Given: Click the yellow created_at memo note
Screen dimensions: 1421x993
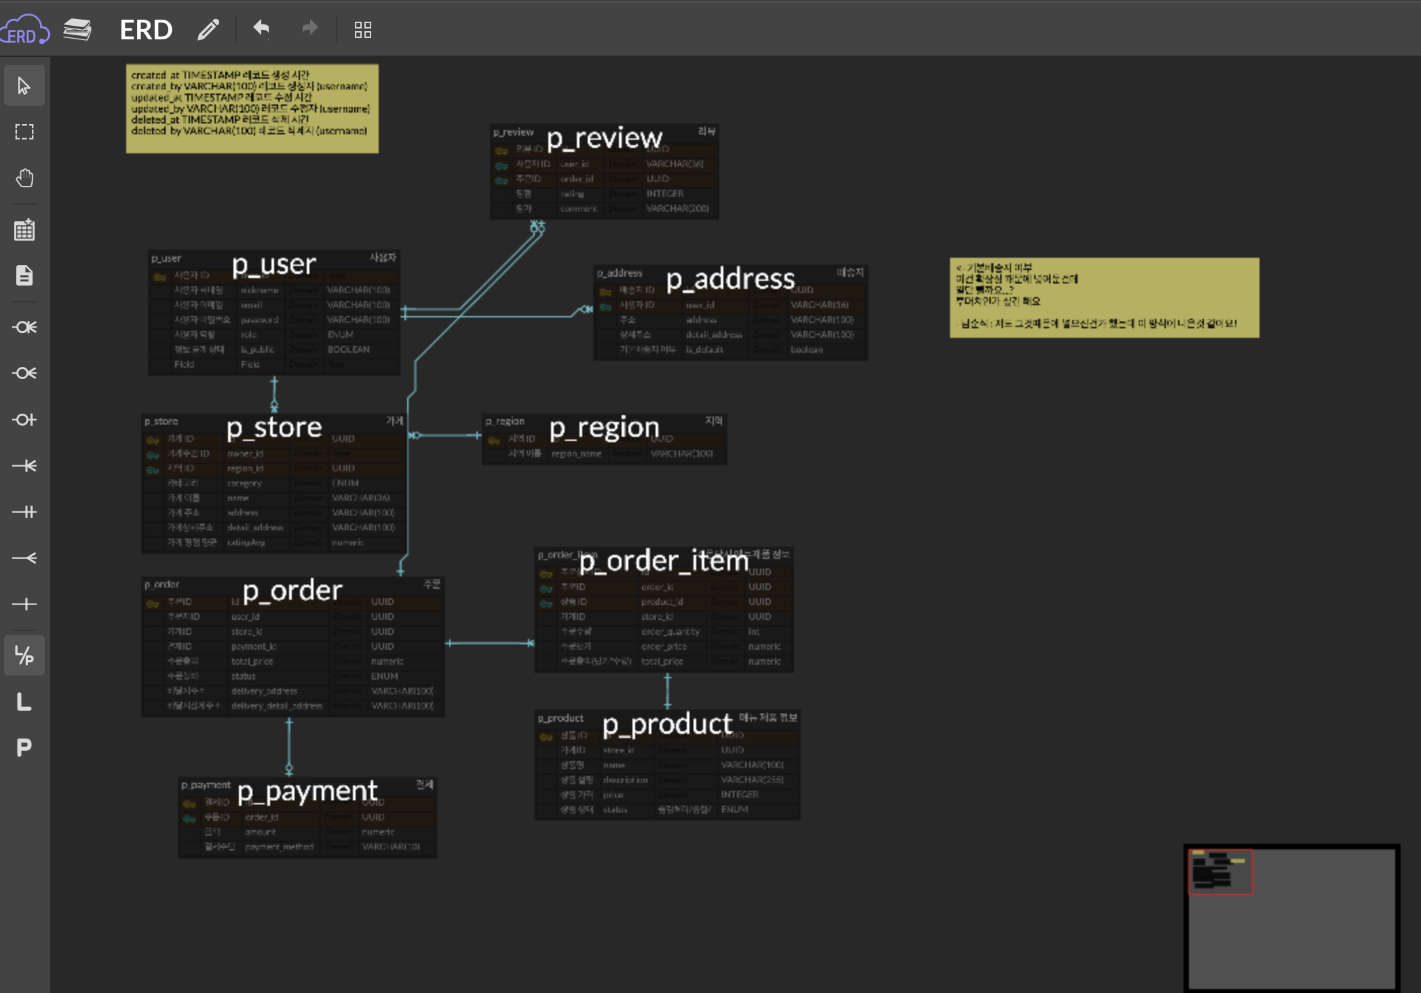Looking at the screenshot, I should pos(252,109).
